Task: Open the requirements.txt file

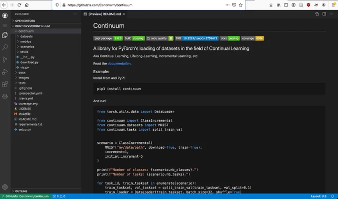Action: click(x=46, y=124)
